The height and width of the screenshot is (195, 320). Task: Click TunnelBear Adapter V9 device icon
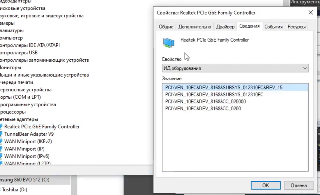click(x=1, y=134)
